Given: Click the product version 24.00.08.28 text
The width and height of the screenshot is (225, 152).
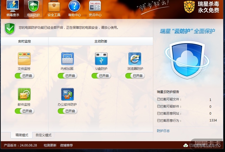Looking at the screenshot, I should [x=20, y=145].
